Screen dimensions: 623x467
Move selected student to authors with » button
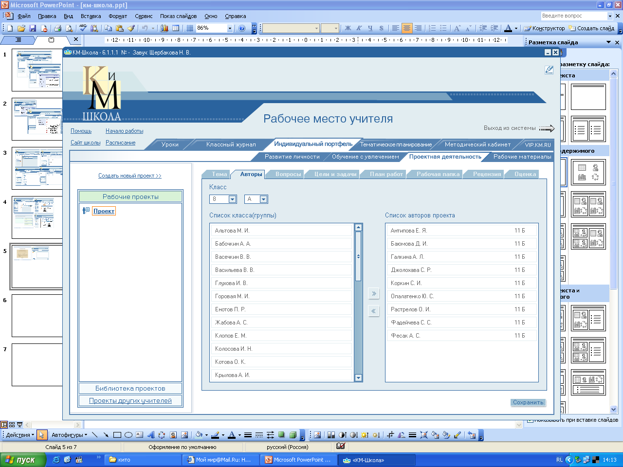[374, 293]
